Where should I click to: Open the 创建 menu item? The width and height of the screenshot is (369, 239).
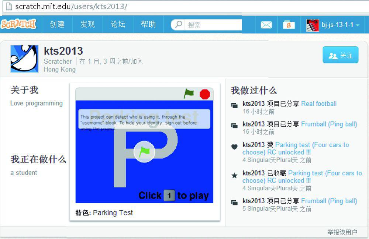pos(57,24)
